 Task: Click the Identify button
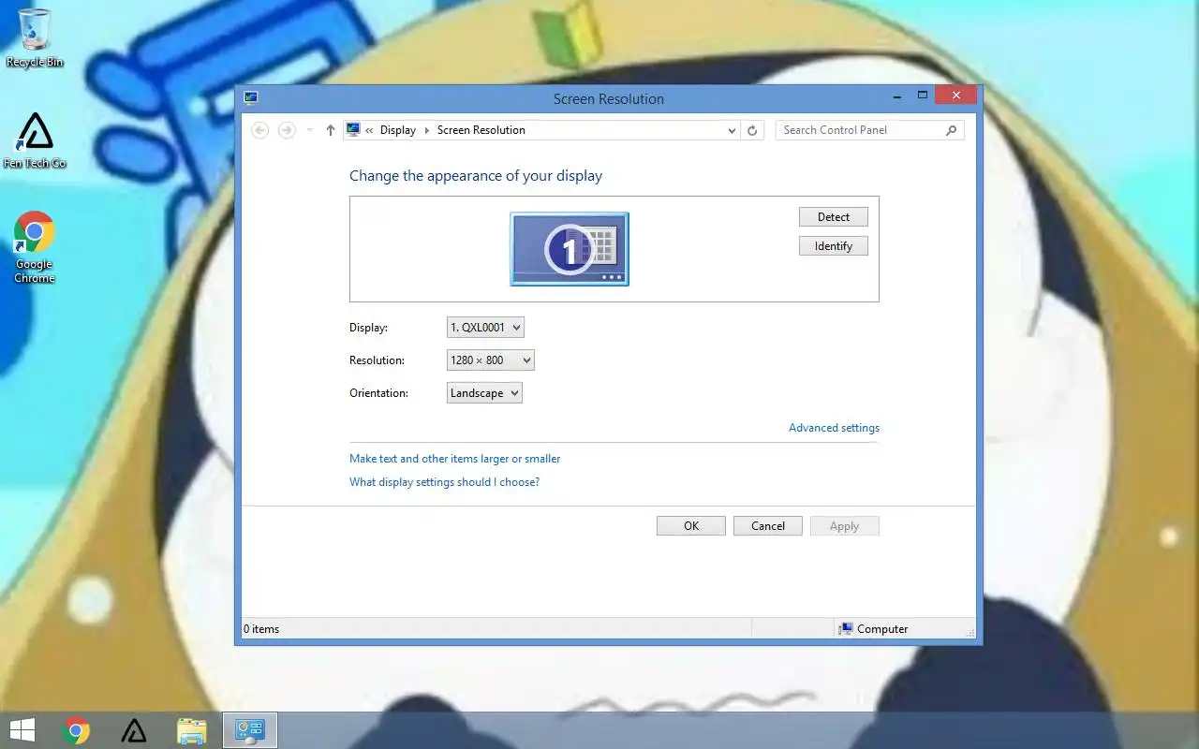pos(834,246)
